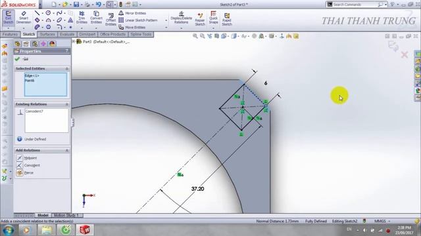Click the Open file icon
This screenshot has width=421, height=236.
coord(65,5)
